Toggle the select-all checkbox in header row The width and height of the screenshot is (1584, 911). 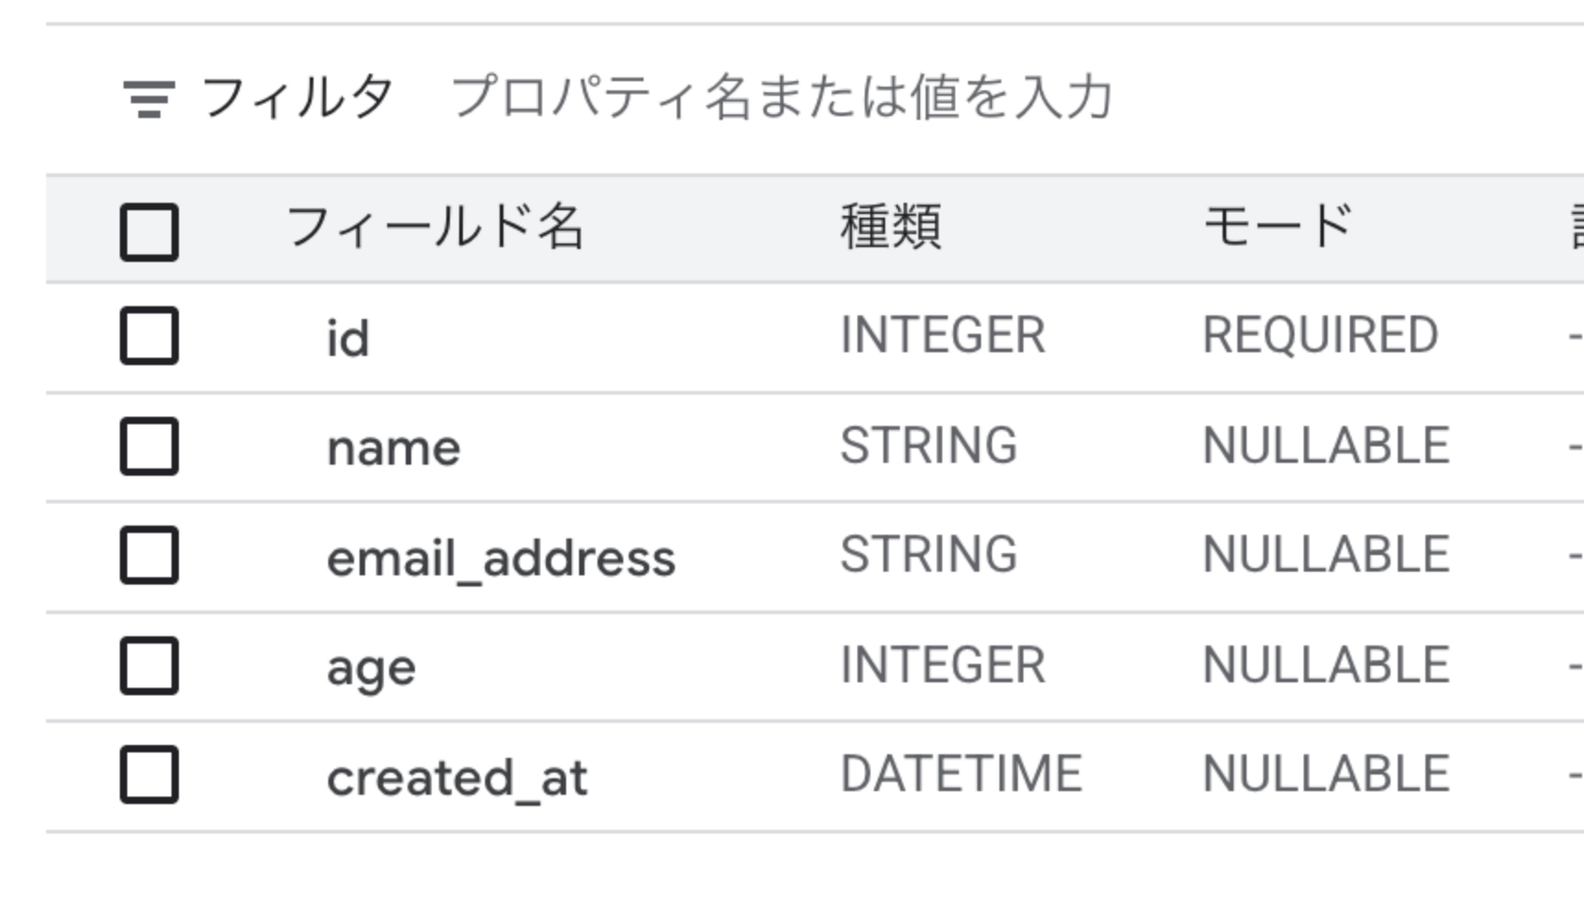(x=148, y=231)
